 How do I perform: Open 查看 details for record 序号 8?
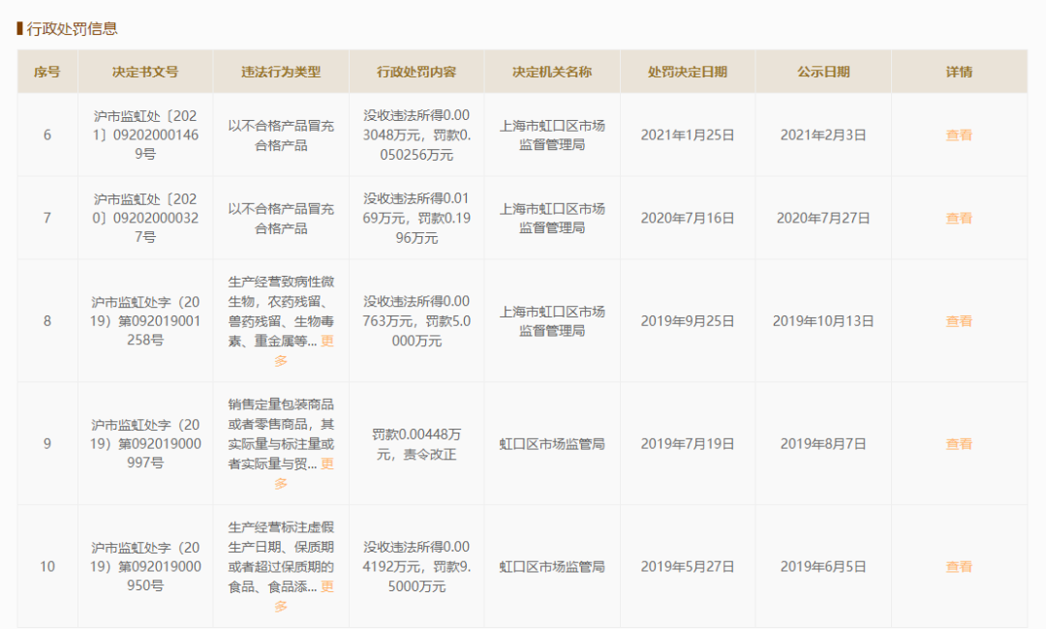coord(958,320)
